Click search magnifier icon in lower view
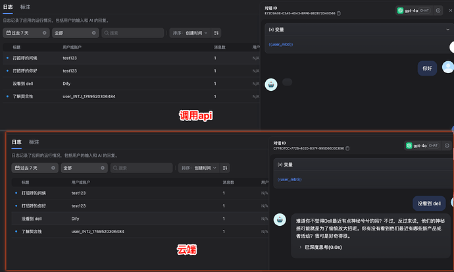The width and height of the screenshot is (454, 272). [x=115, y=168]
